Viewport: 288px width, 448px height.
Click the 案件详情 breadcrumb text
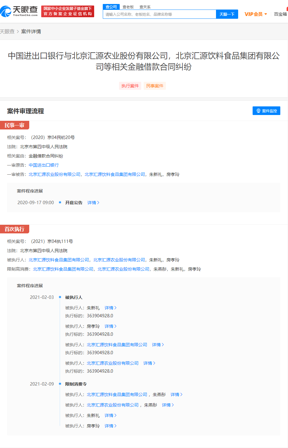click(x=31, y=31)
